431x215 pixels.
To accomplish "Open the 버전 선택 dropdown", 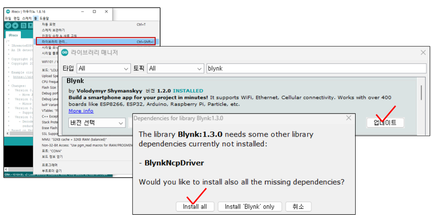I will pyautogui.click(x=97, y=123).
